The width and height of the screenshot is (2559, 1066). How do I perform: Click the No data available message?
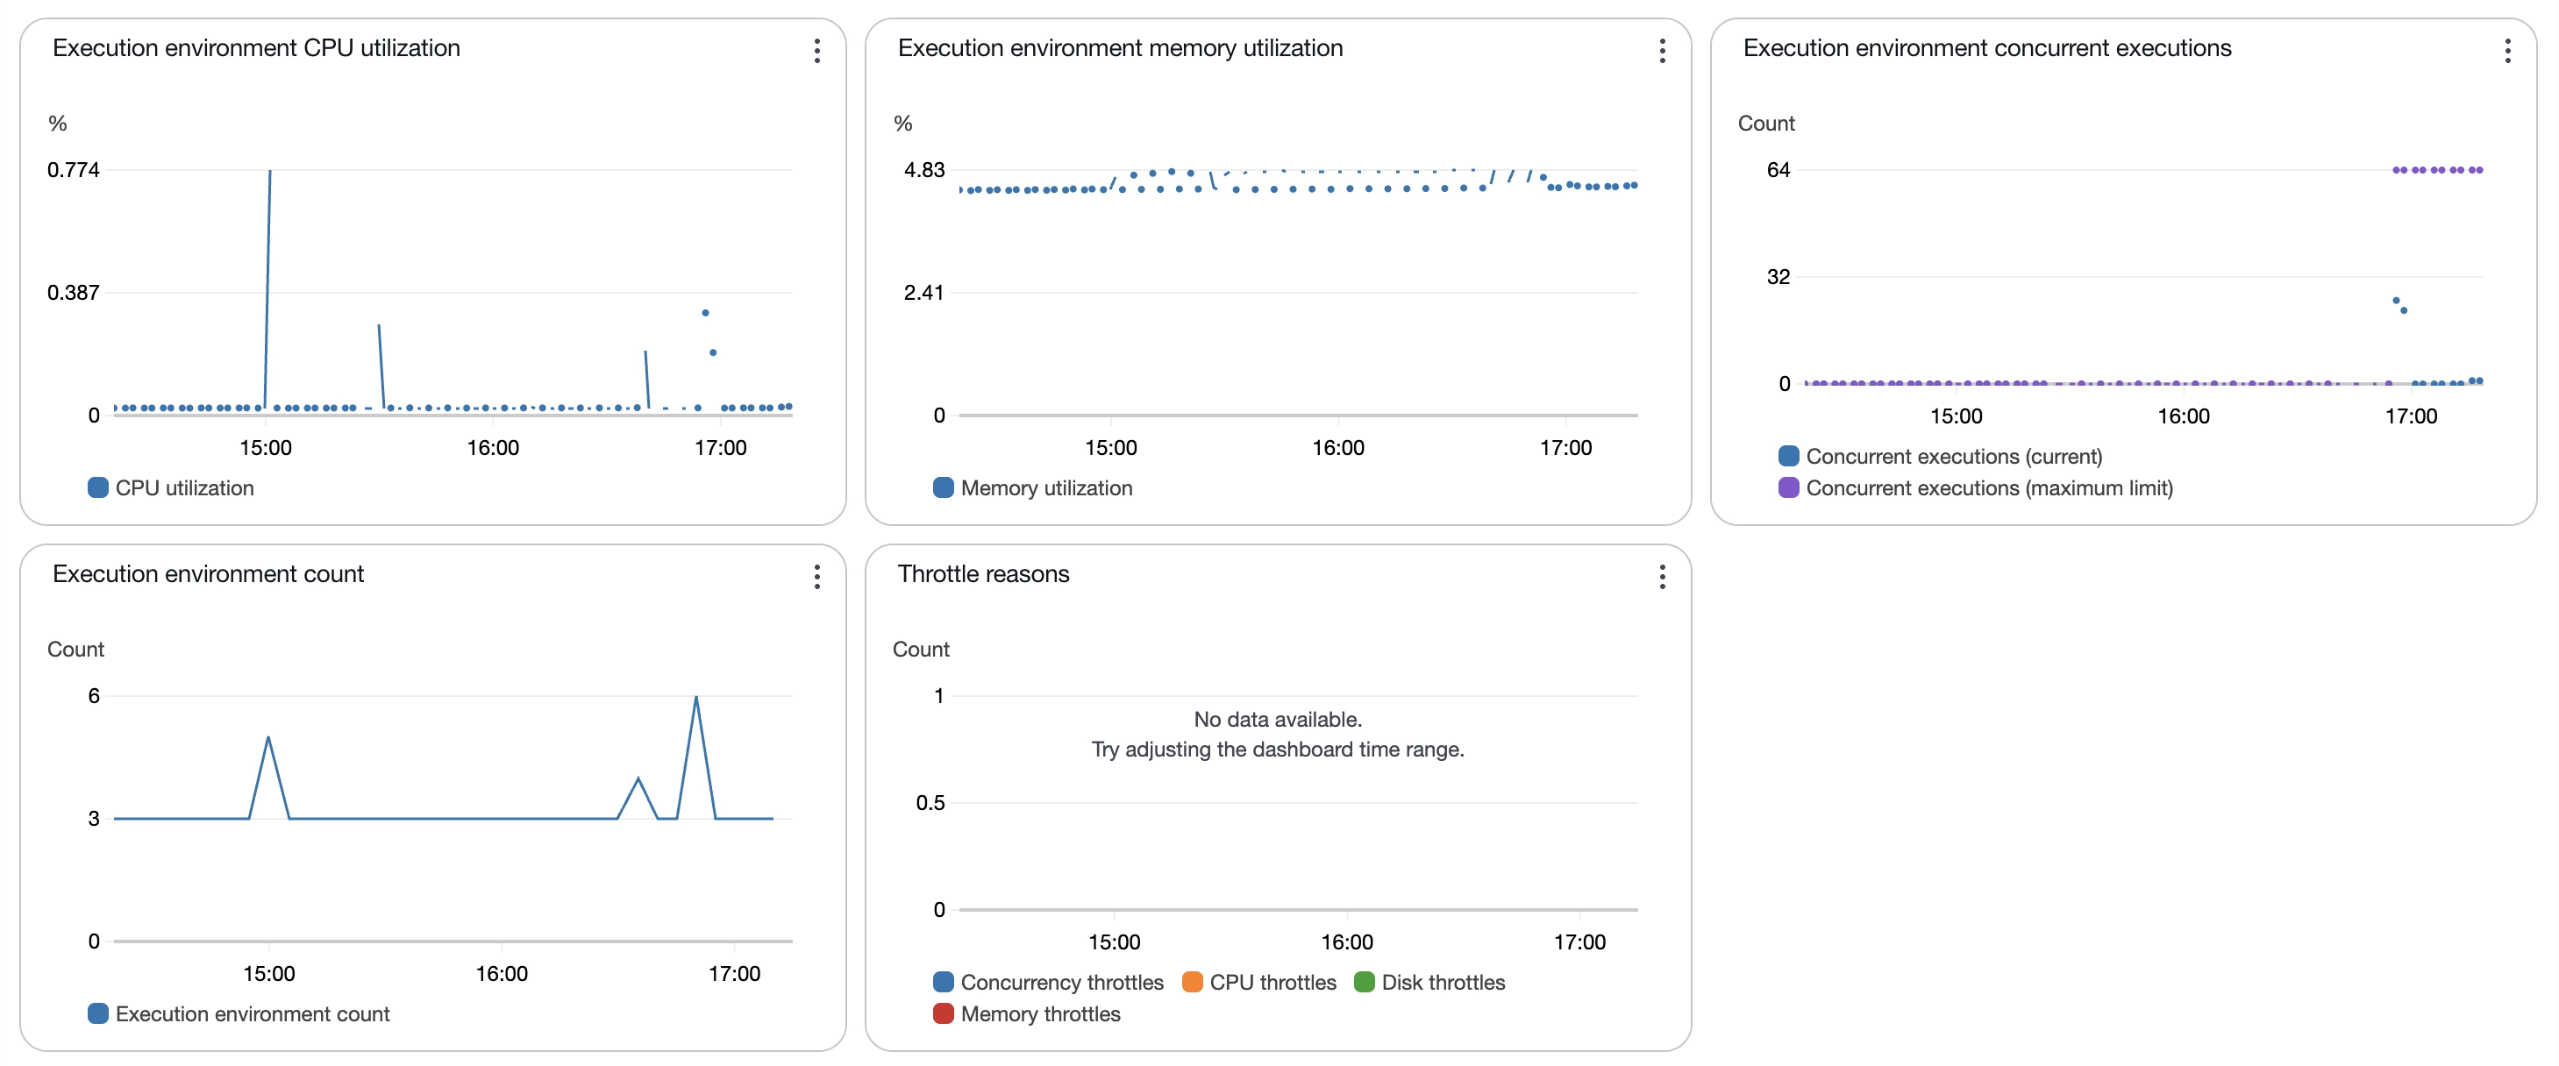coord(1278,719)
